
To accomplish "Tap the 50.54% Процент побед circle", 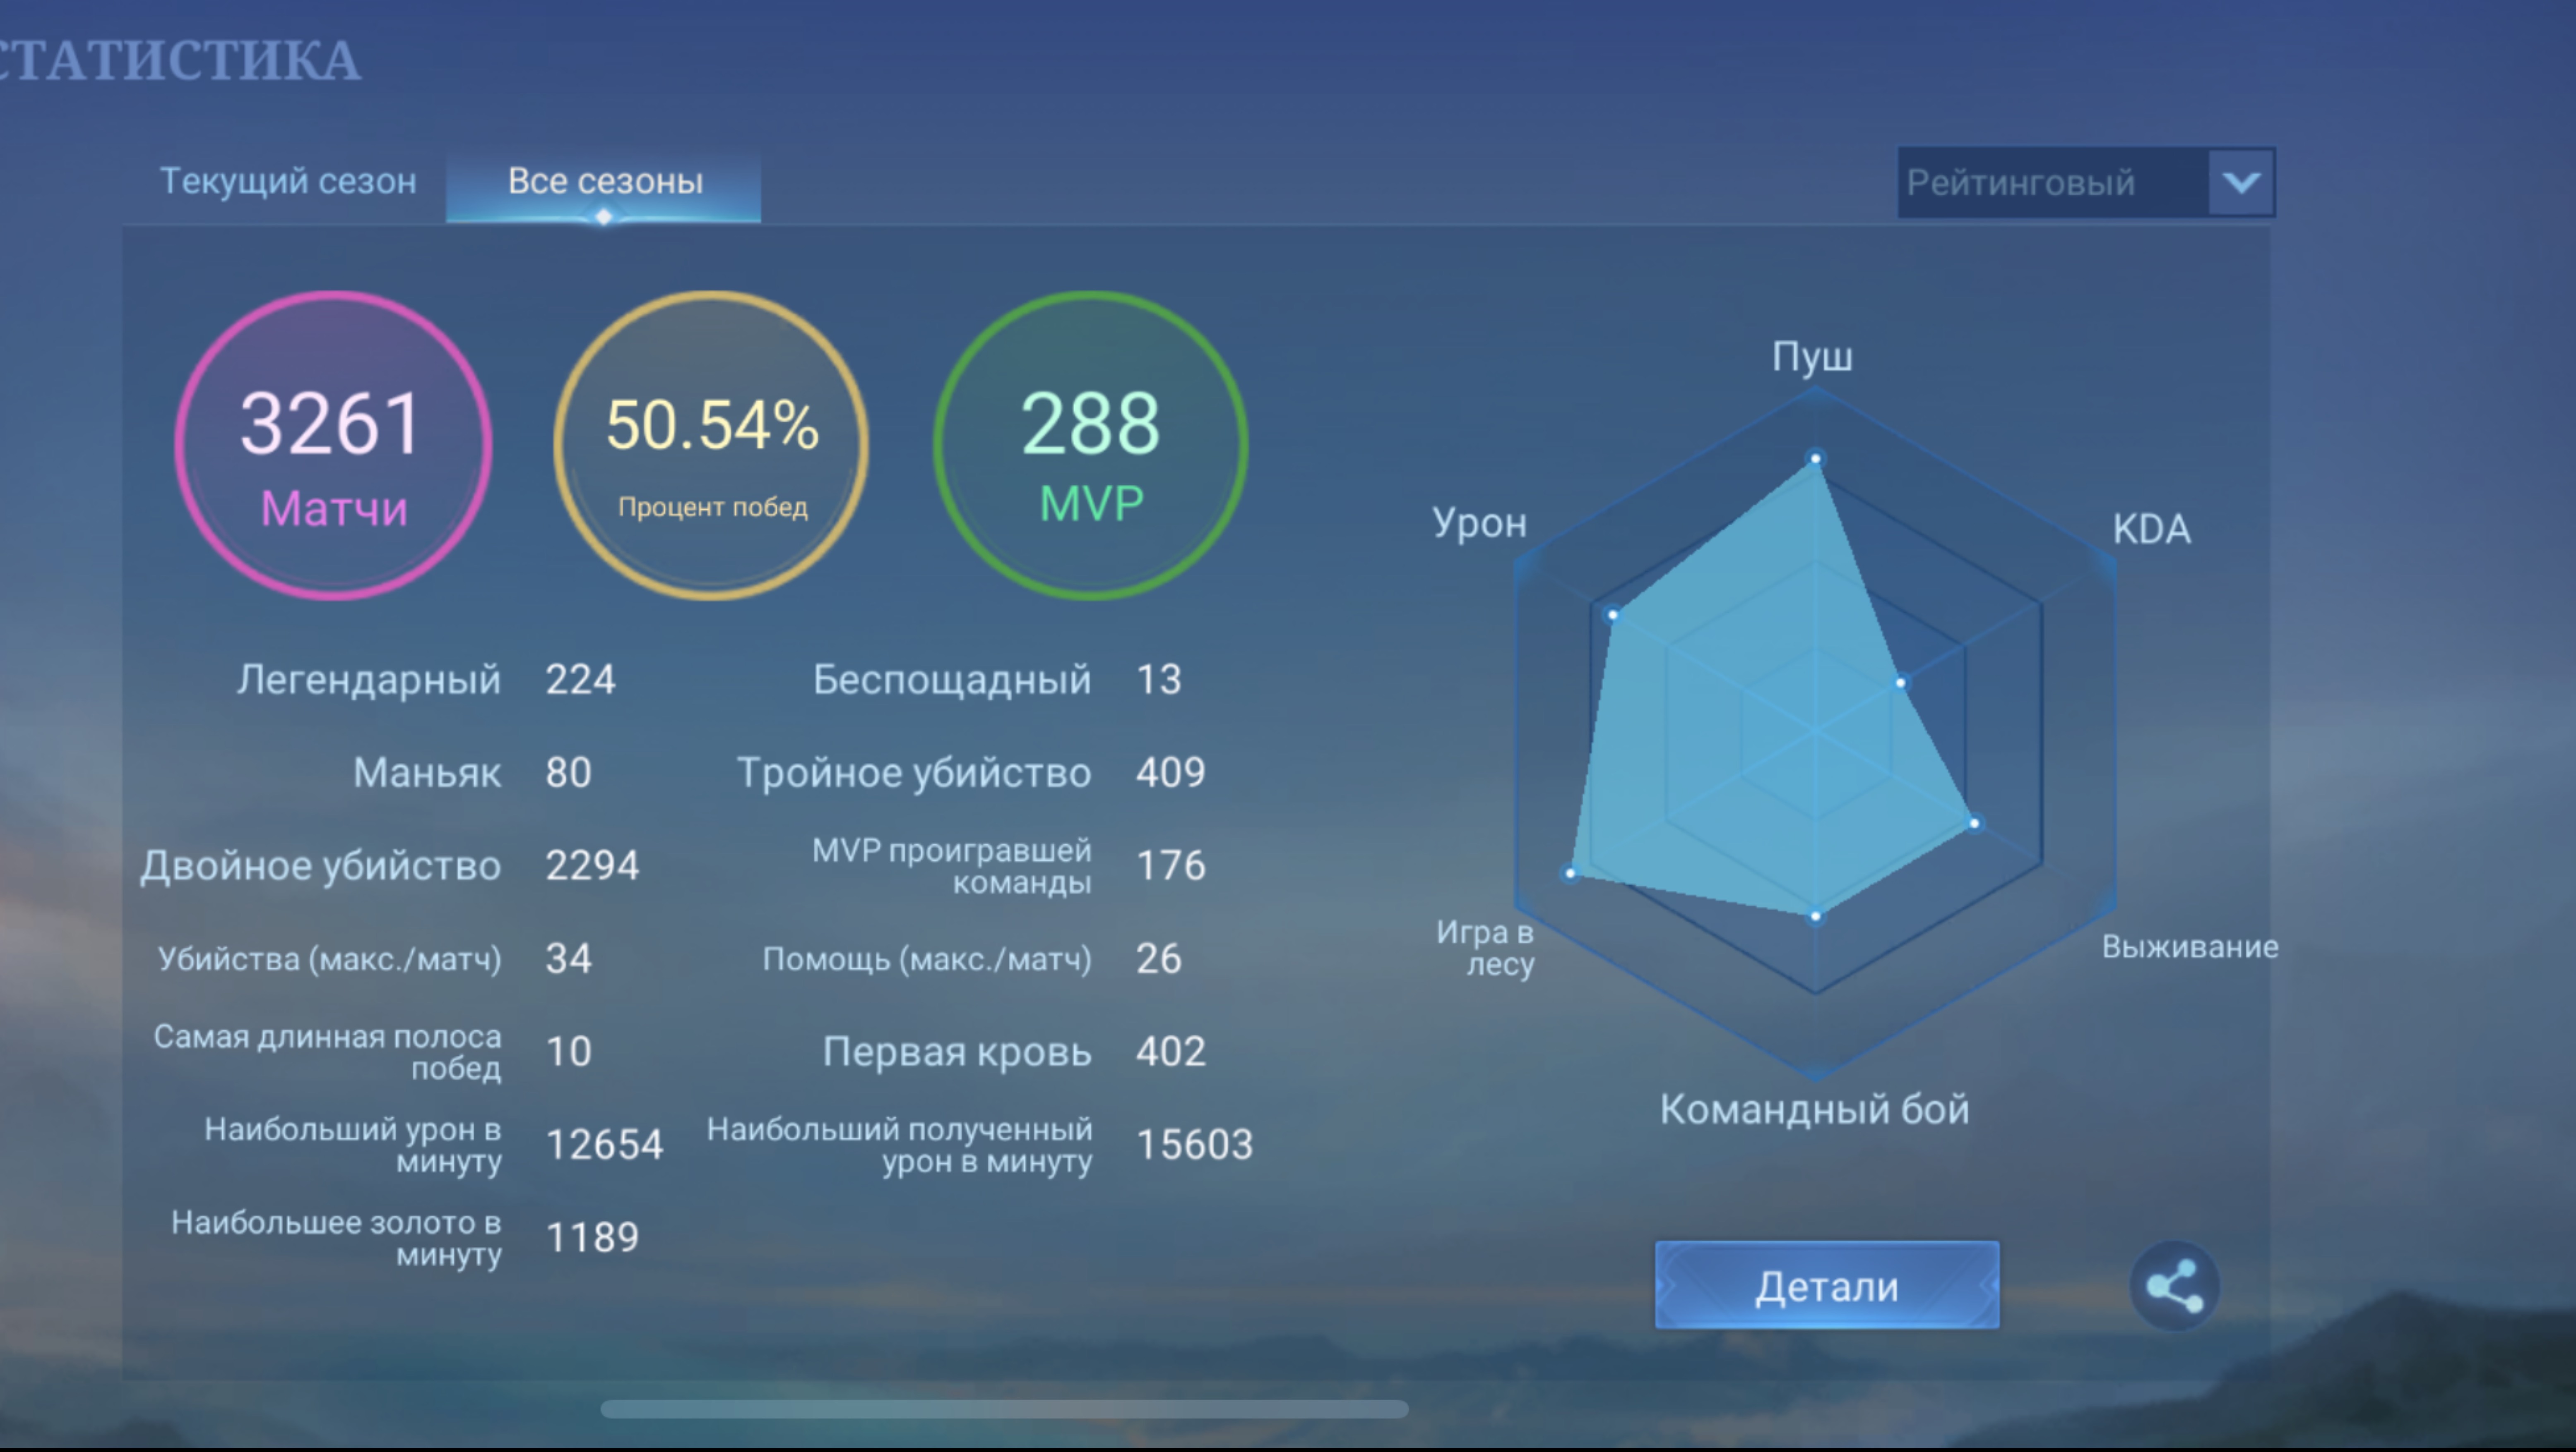I will tap(711, 446).
